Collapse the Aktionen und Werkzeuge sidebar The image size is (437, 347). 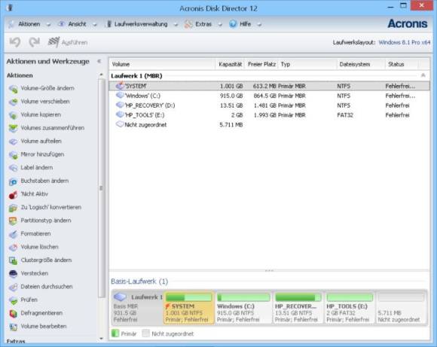(x=99, y=61)
